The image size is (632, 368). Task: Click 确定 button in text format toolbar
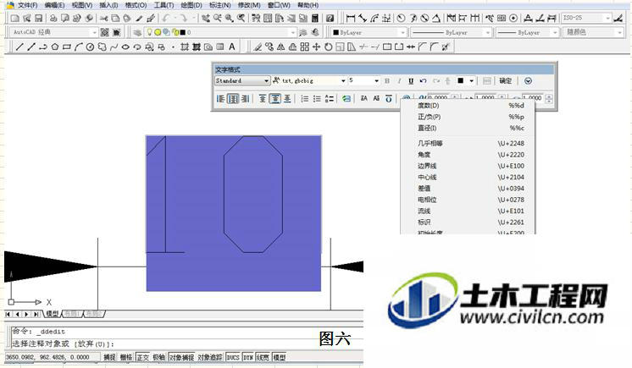(506, 81)
